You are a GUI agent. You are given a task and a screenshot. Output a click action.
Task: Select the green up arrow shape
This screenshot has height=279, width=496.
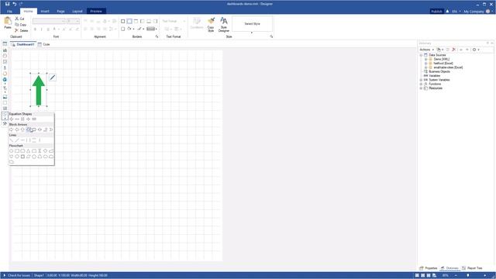[39, 90]
